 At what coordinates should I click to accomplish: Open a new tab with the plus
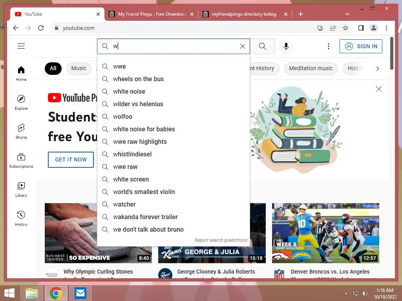(x=301, y=14)
